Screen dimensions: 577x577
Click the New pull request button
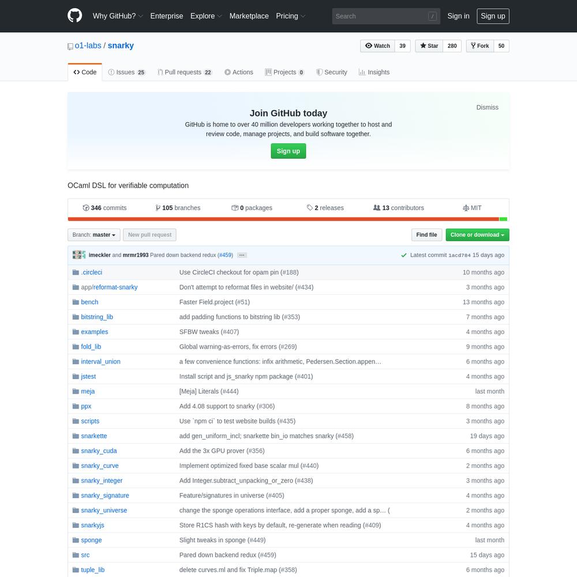(x=149, y=235)
